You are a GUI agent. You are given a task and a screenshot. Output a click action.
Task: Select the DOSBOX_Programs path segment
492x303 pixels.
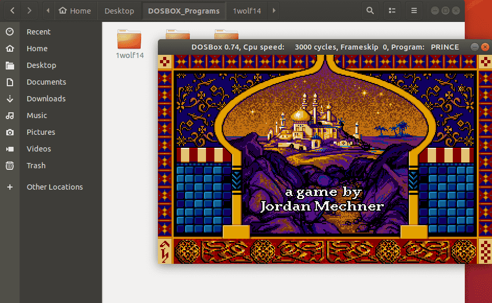pos(184,10)
